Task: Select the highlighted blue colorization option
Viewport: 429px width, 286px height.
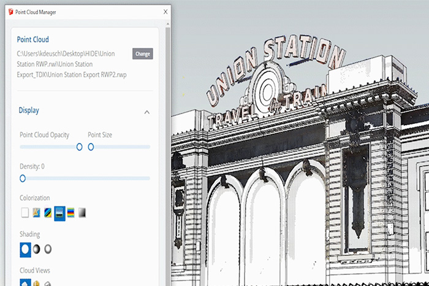Action: [x=59, y=214]
